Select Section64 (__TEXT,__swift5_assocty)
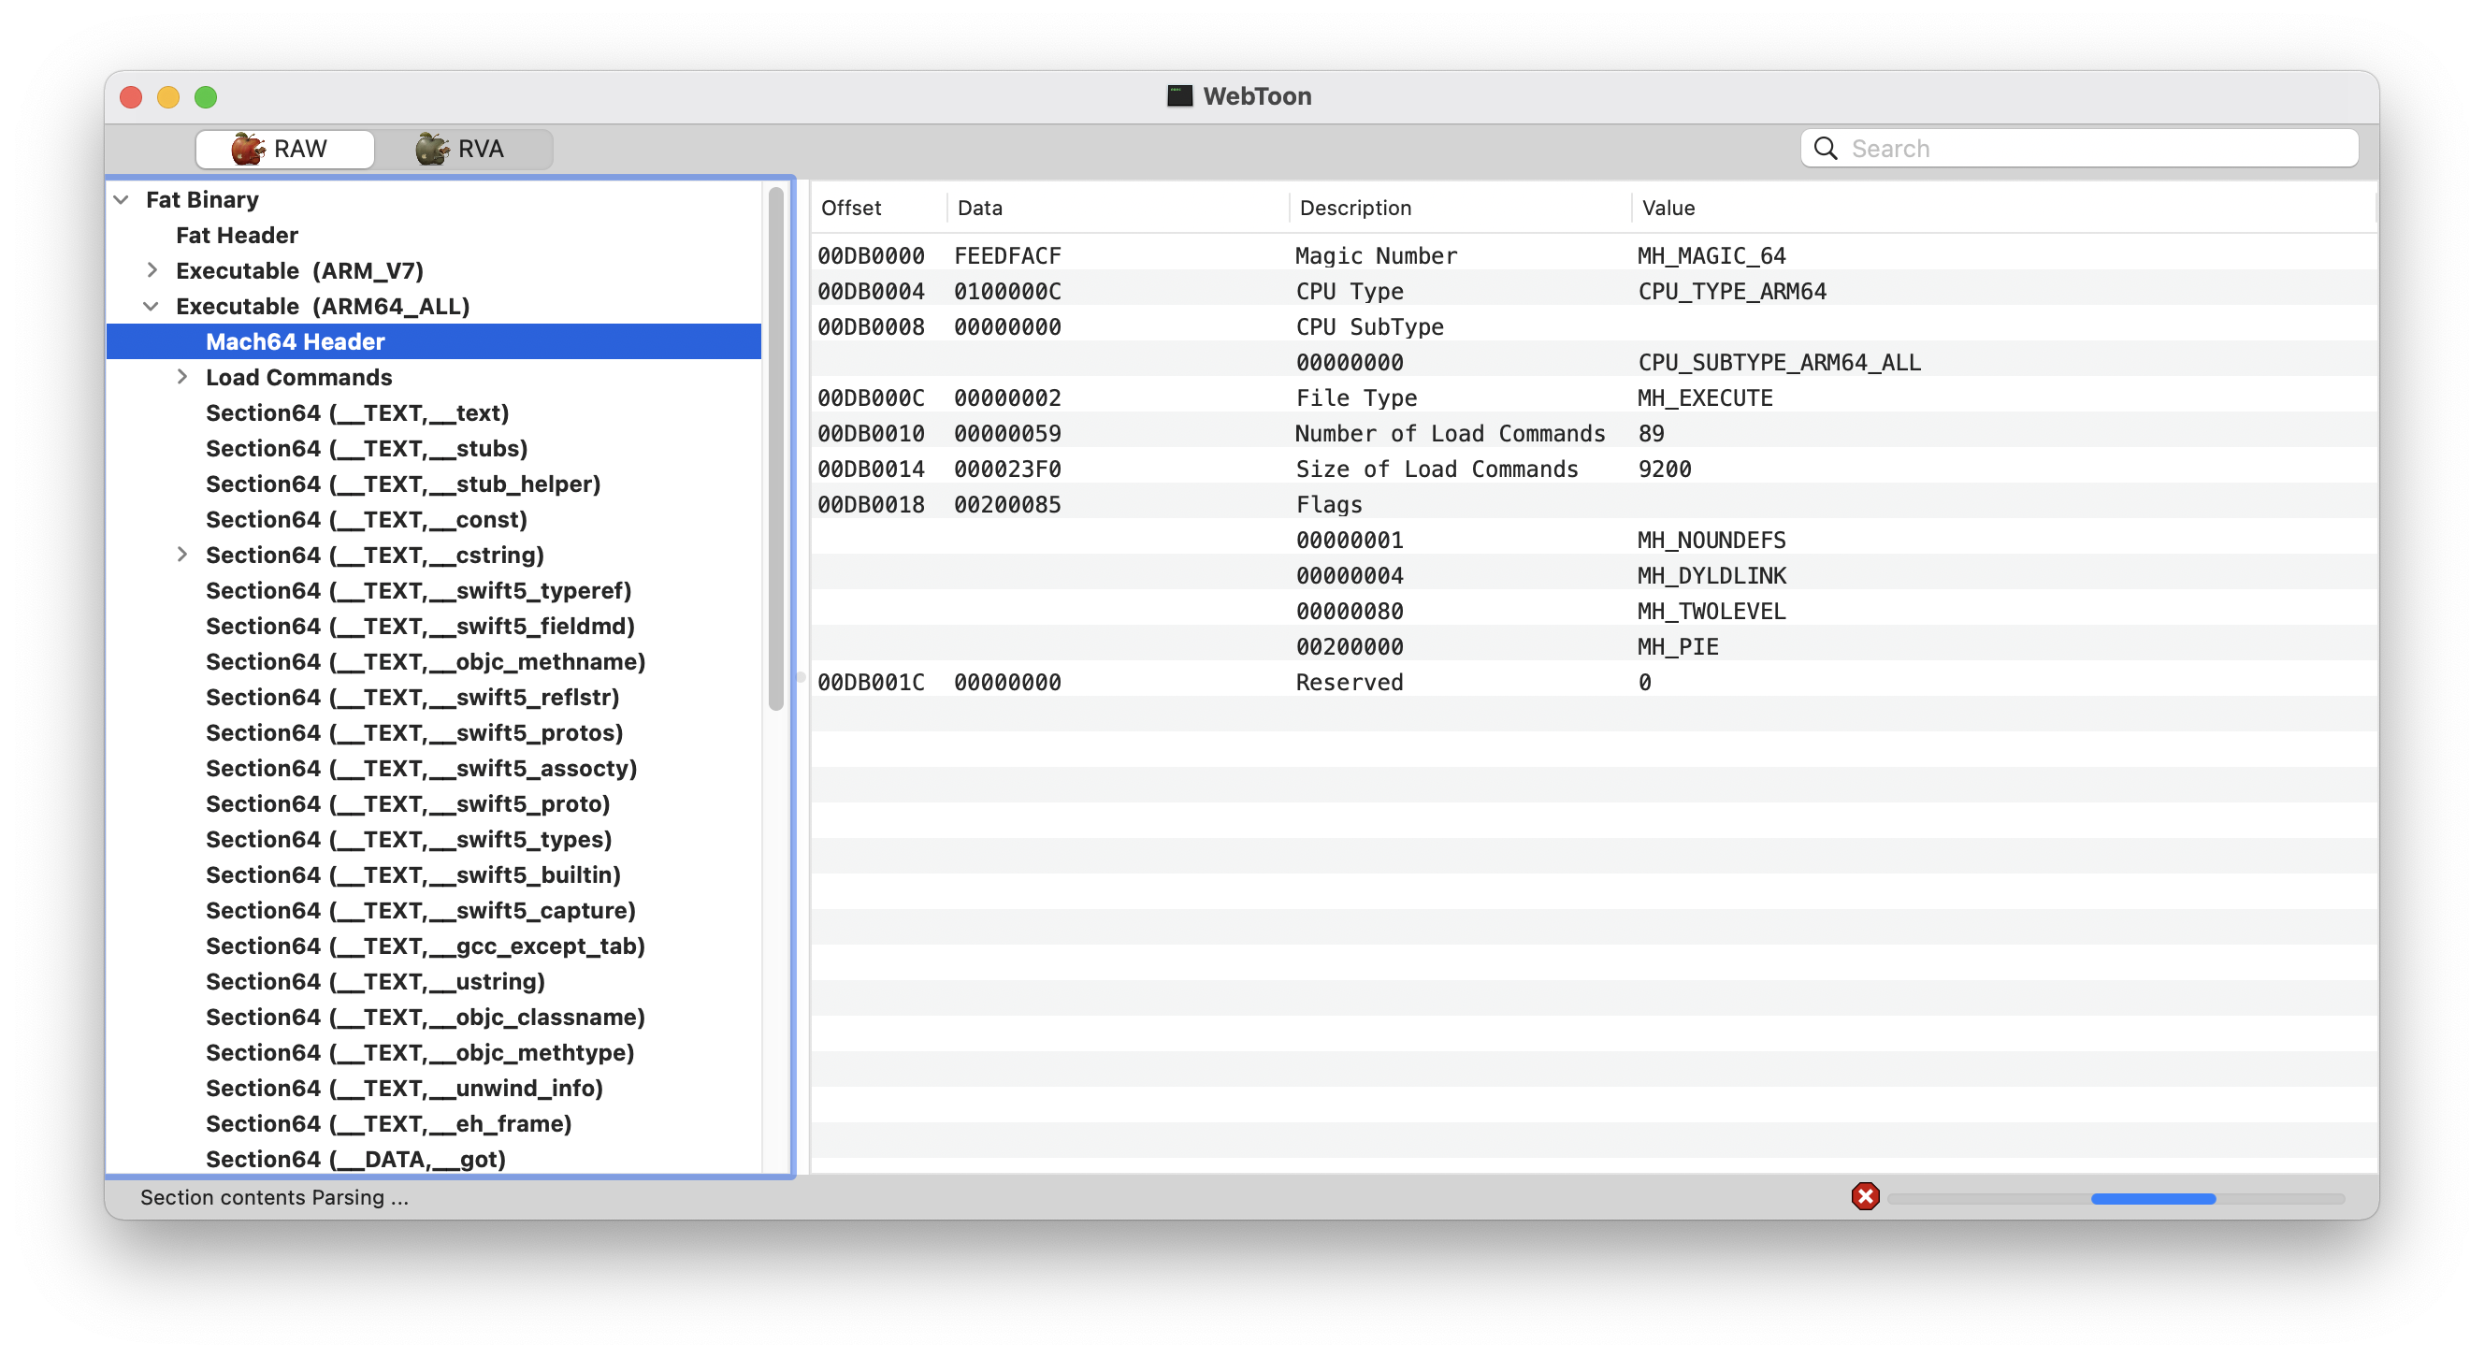Screen dimensions: 2484x1358 (422, 769)
